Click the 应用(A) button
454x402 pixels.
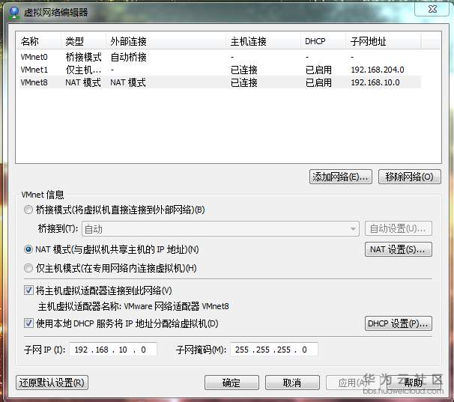[353, 383]
